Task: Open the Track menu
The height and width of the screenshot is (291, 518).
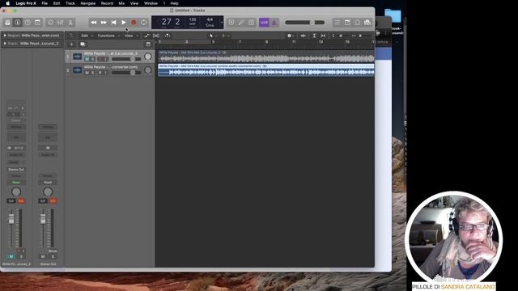Action: click(70, 3)
